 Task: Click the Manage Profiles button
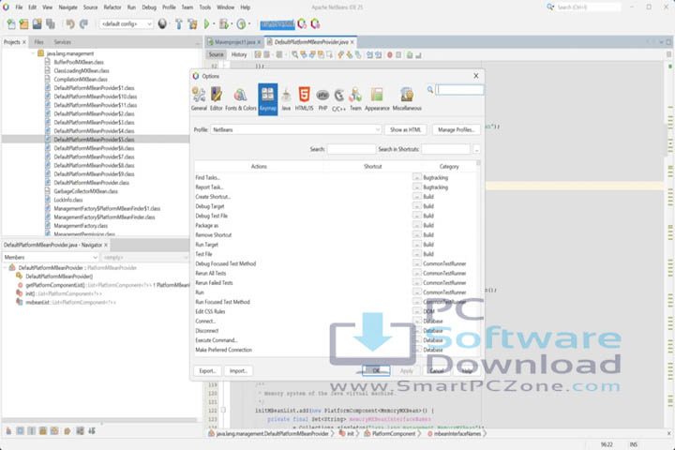tap(456, 129)
